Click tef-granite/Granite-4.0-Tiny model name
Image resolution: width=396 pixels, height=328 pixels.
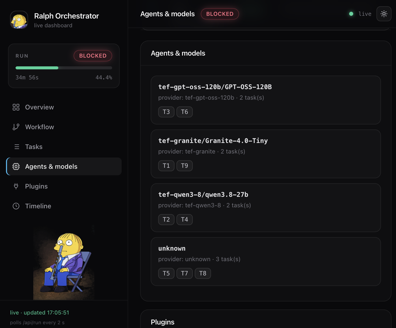(x=213, y=141)
